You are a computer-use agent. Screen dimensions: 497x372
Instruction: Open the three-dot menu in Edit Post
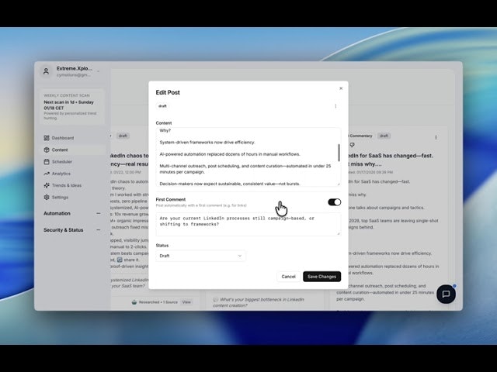335,106
